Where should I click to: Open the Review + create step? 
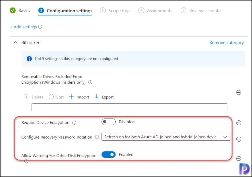coord(200,11)
